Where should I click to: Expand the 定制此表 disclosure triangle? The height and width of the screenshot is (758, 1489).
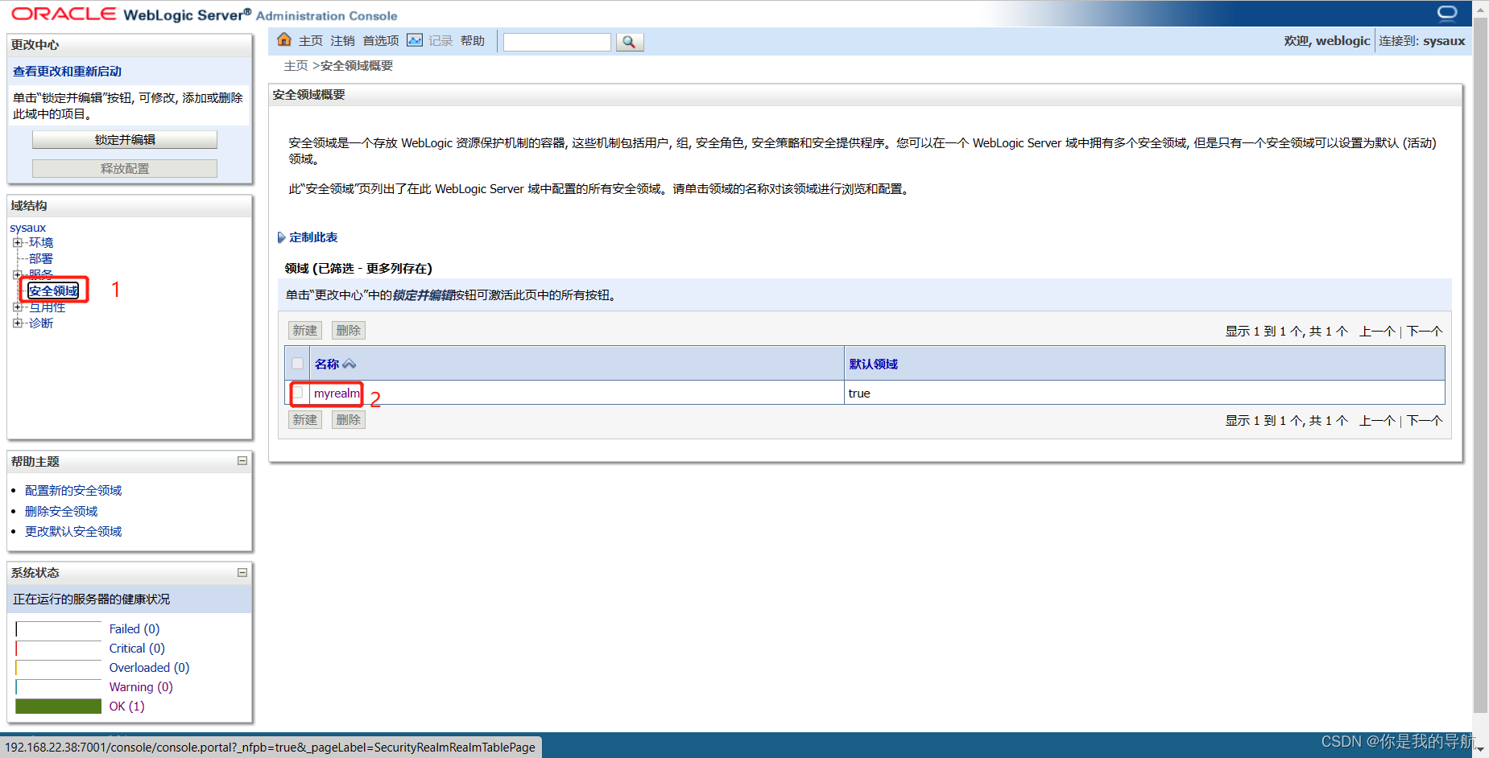[281, 237]
